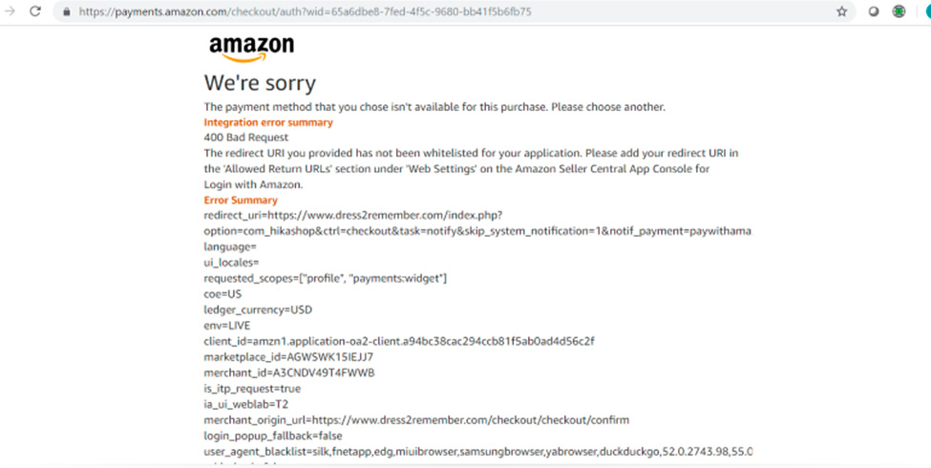
Task: Click the env=LIVE line
Action: (x=226, y=326)
